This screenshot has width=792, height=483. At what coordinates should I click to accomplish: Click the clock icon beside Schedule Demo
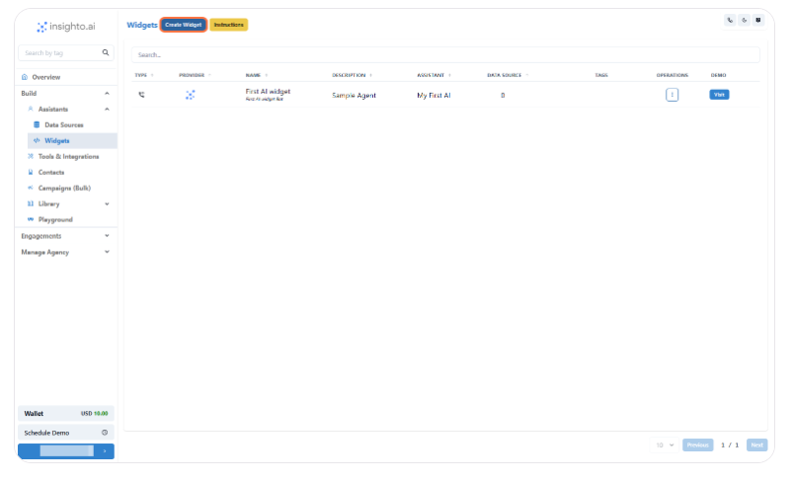[x=105, y=433]
